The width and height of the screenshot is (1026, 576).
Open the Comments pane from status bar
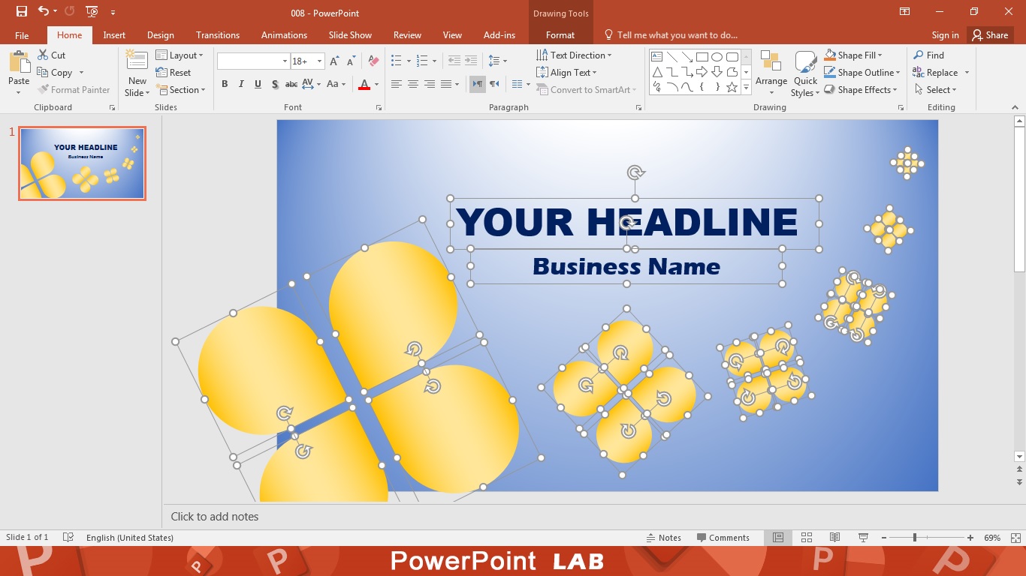pyautogui.click(x=723, y=538)
